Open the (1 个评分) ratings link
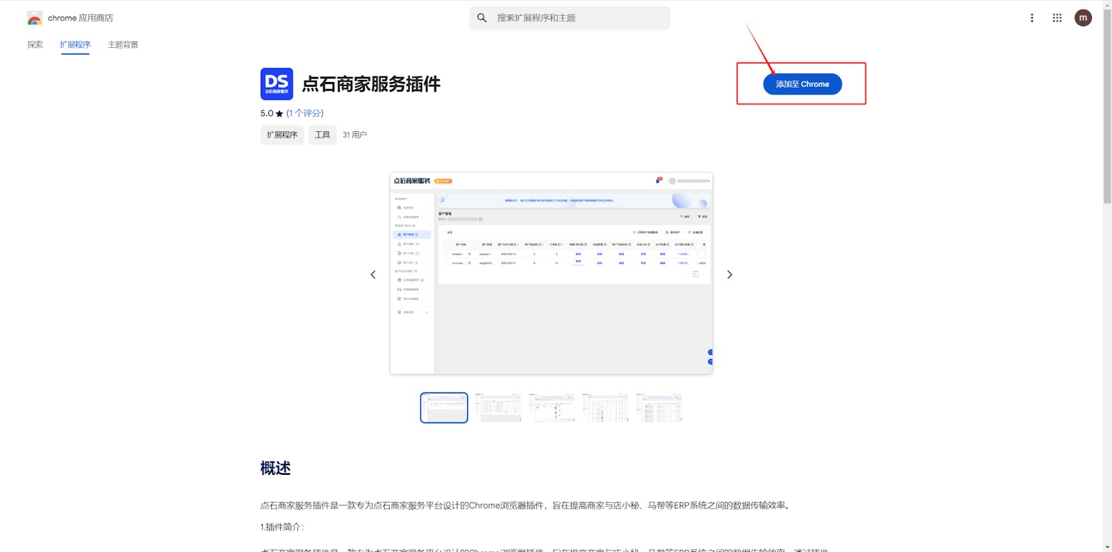This screenshot has width=1112, height=552. click(x=305, y=113)
